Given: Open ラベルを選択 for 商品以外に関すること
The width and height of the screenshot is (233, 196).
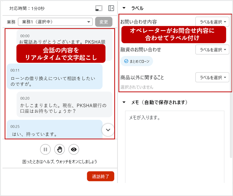Looking at the screenshot, I should tap(212, 77).
